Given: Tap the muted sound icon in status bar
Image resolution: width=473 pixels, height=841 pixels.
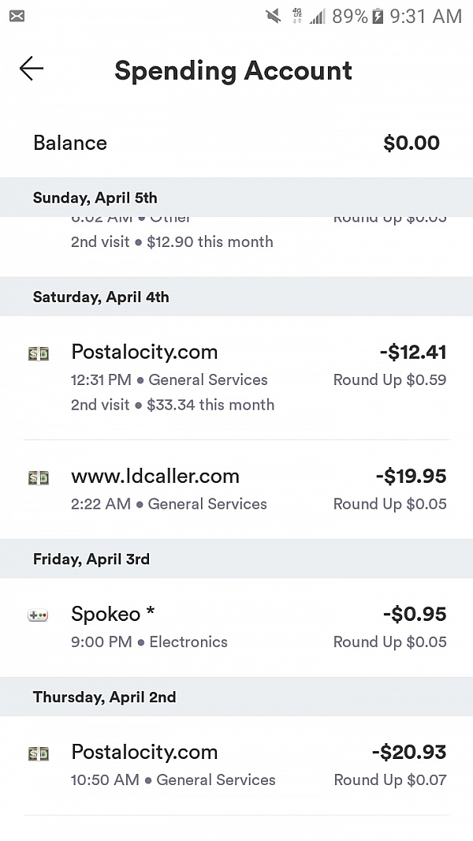Looking at the screenshot, I should pyautogui.click(x=274, y=16).
